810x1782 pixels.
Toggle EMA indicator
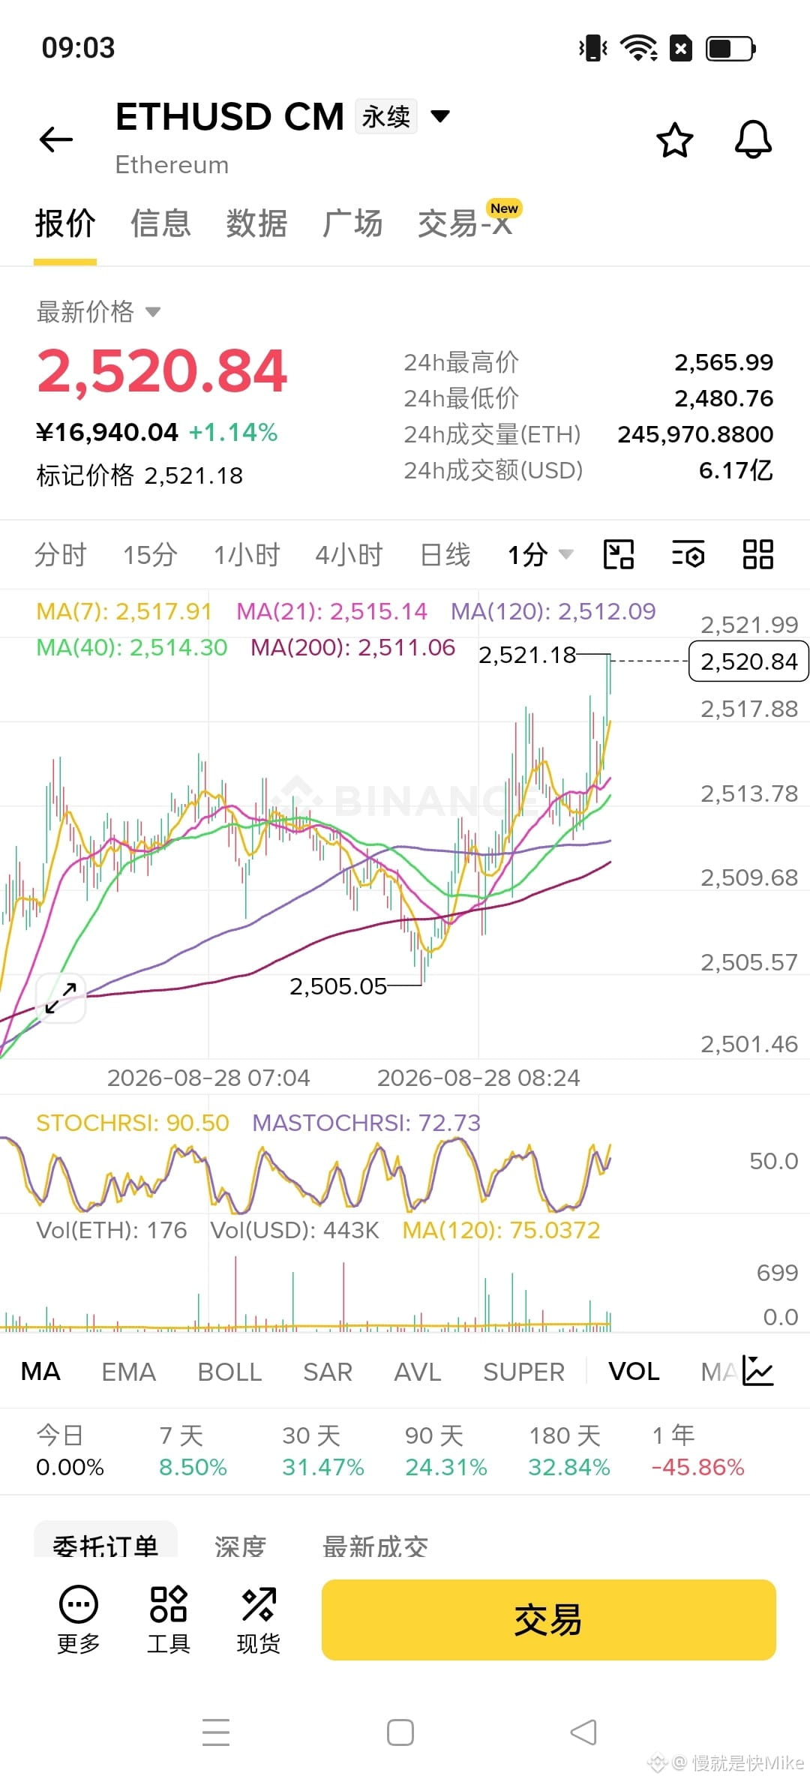128,1371
